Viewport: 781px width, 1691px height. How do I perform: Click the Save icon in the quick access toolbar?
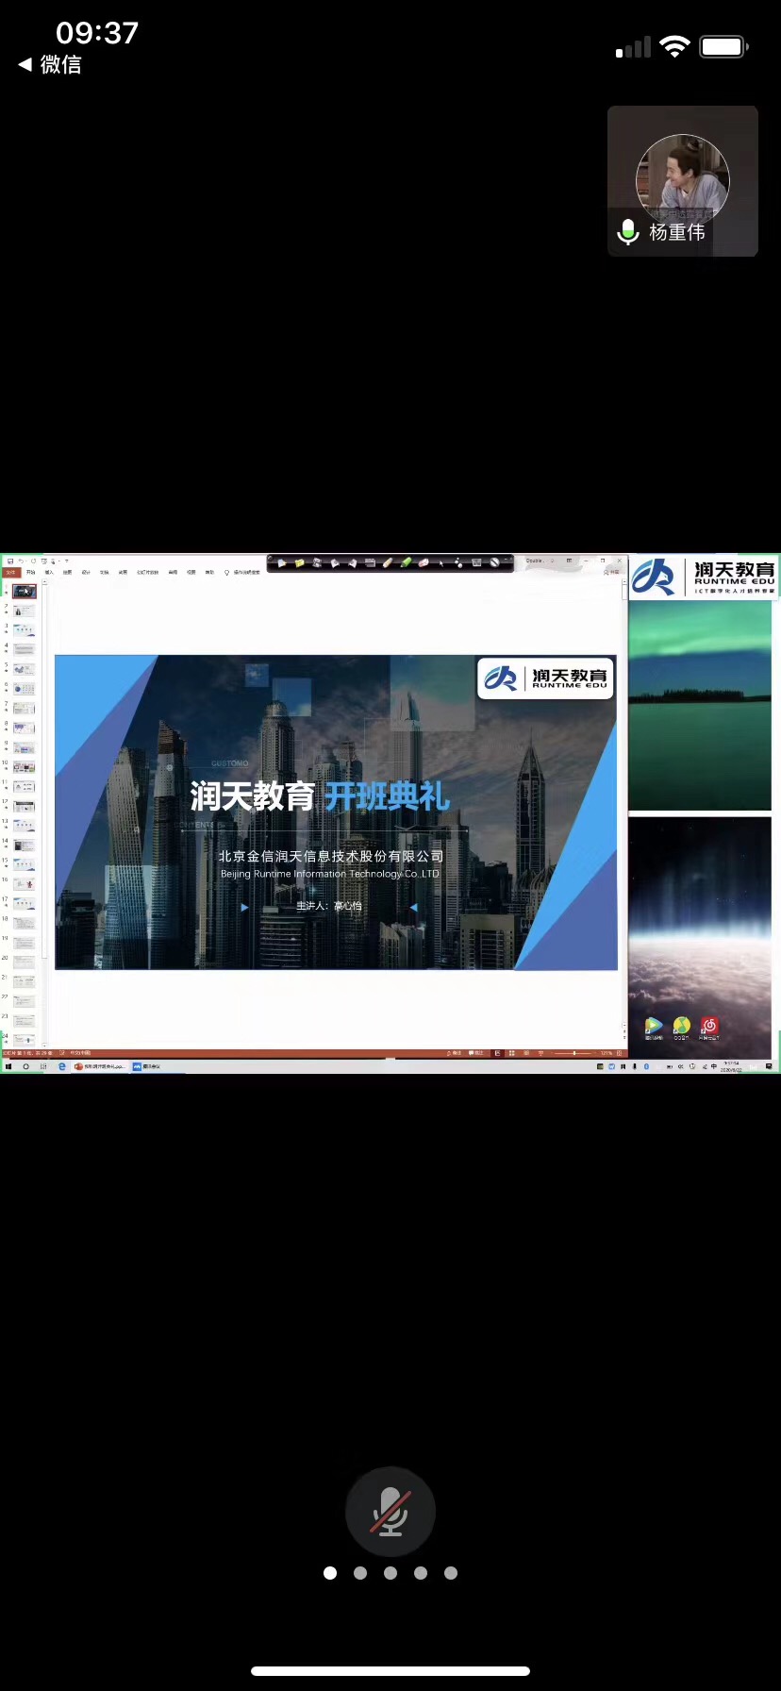click(10, 561)
